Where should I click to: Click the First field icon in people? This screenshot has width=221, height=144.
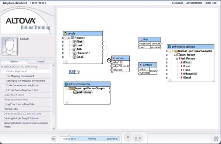tap(74, 42)
